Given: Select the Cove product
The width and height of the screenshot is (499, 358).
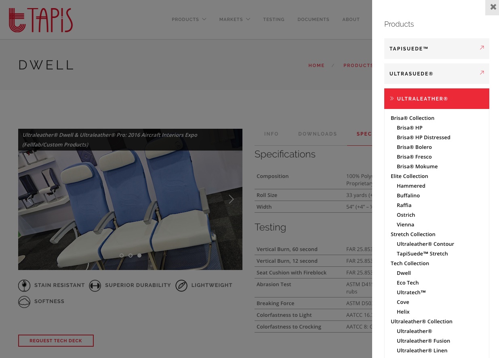Looking at the screenshot, I should point(403,302).
